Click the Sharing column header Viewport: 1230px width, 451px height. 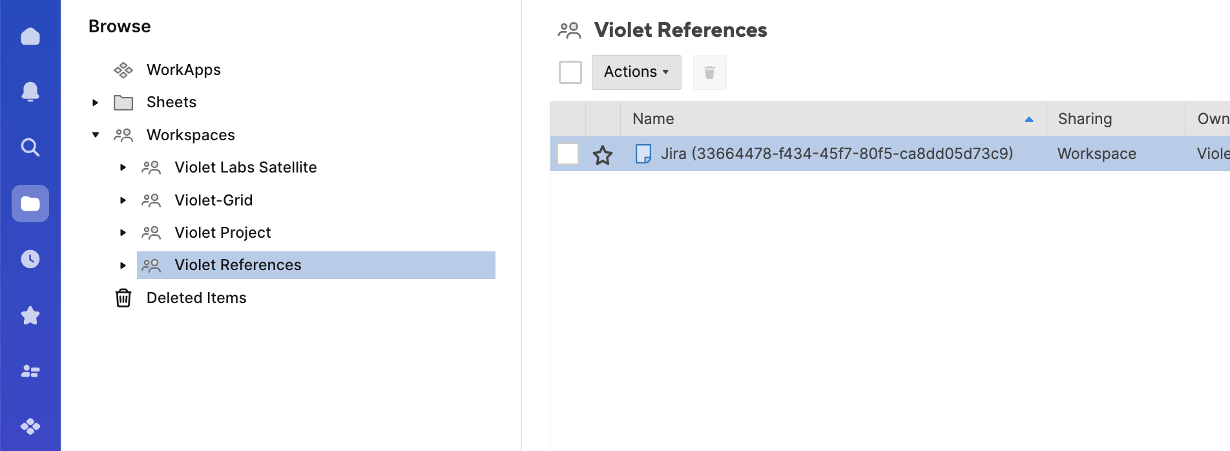point(1085,119)
